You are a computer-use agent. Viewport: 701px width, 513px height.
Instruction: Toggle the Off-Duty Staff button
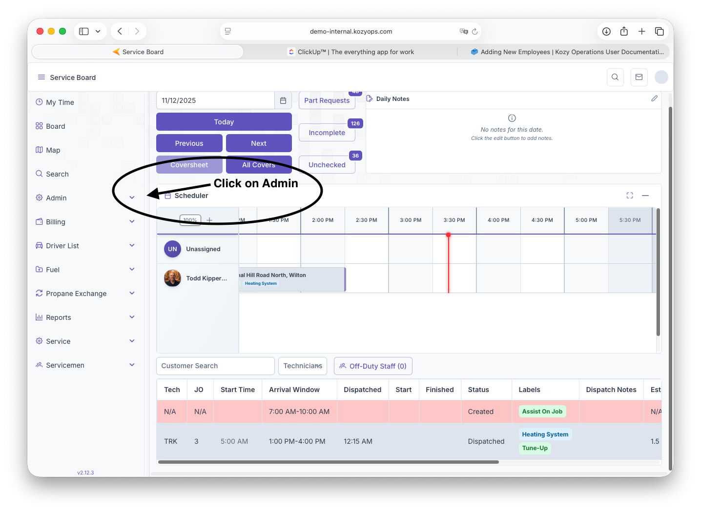pos(373,366)
